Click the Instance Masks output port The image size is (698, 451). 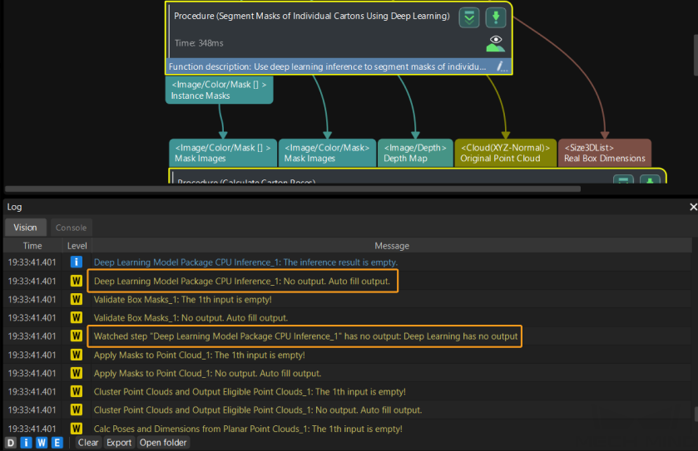click(x=219, y=90)
